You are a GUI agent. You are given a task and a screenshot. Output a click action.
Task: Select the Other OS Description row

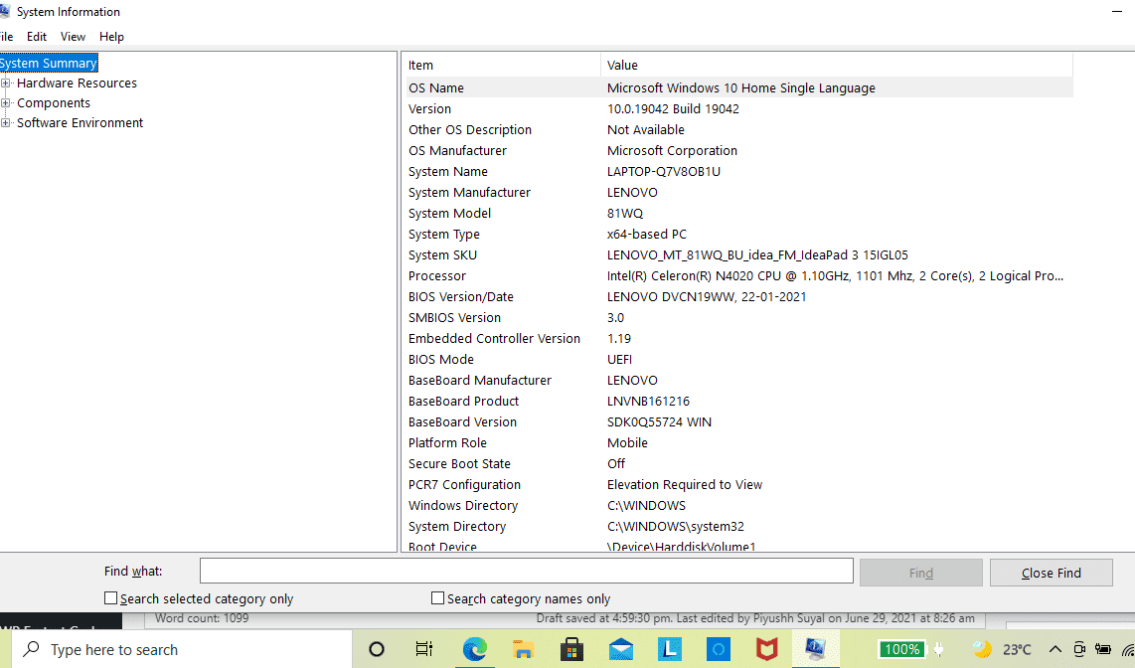[739, 129]
